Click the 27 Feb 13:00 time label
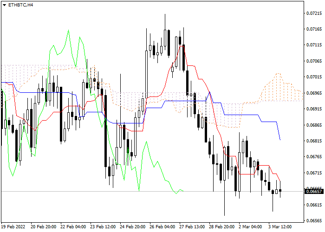Viewport: 325px width, 232px height. (192, 227)
